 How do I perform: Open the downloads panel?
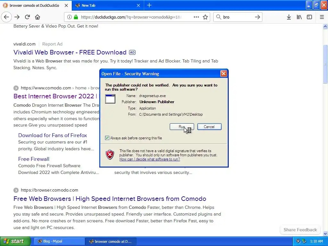point(289,17)
